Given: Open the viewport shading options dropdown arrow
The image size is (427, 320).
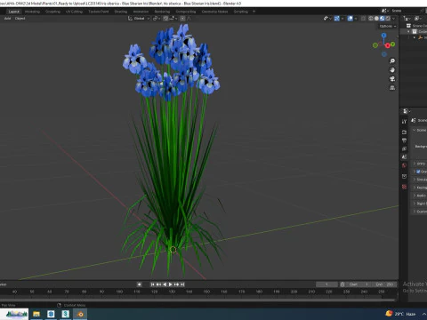Looking at the screenshot, I should pyautogui.click(x=394, y=19).
